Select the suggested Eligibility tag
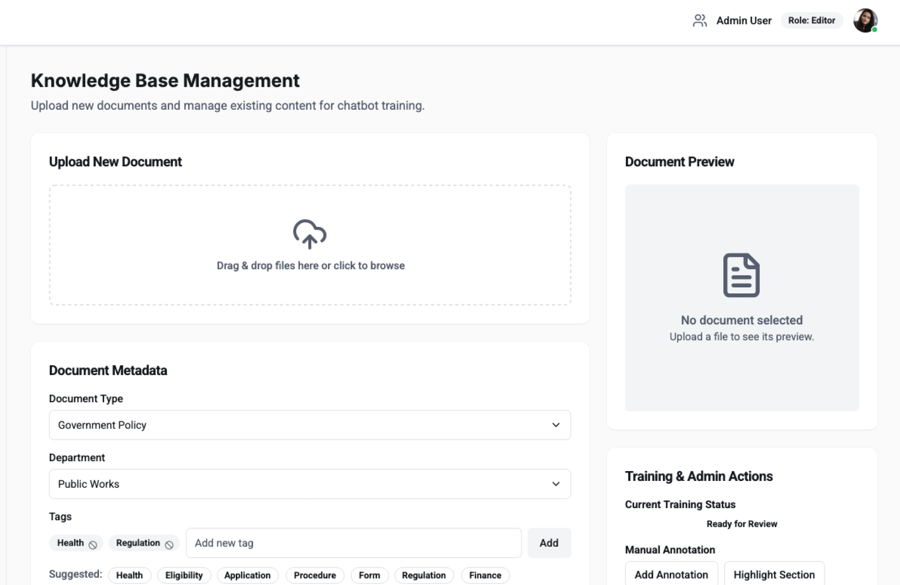The height and width of the screenshot is (585, 900). tap(184, 575)
